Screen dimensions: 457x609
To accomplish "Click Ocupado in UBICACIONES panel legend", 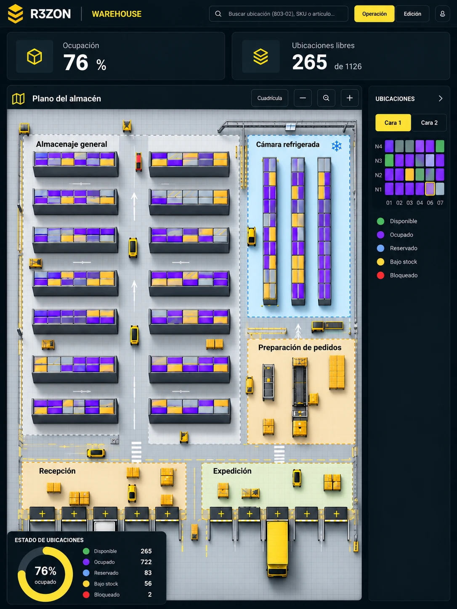I will coord(395,235).
